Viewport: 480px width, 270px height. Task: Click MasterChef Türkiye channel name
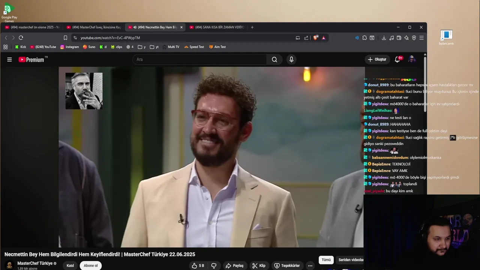click(x=35, y=263)
